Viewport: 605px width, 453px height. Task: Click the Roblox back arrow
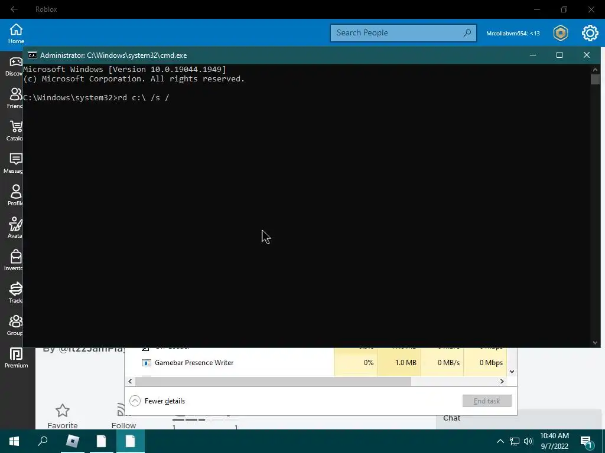[x=14, y=9]
